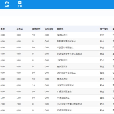The width and height of the screenshot is (114, 114).
Task: Click the 2.00 balance in 江苏省常州市溧阳市配送站 row
Action: pyautogui.click(x=3, y=104)
